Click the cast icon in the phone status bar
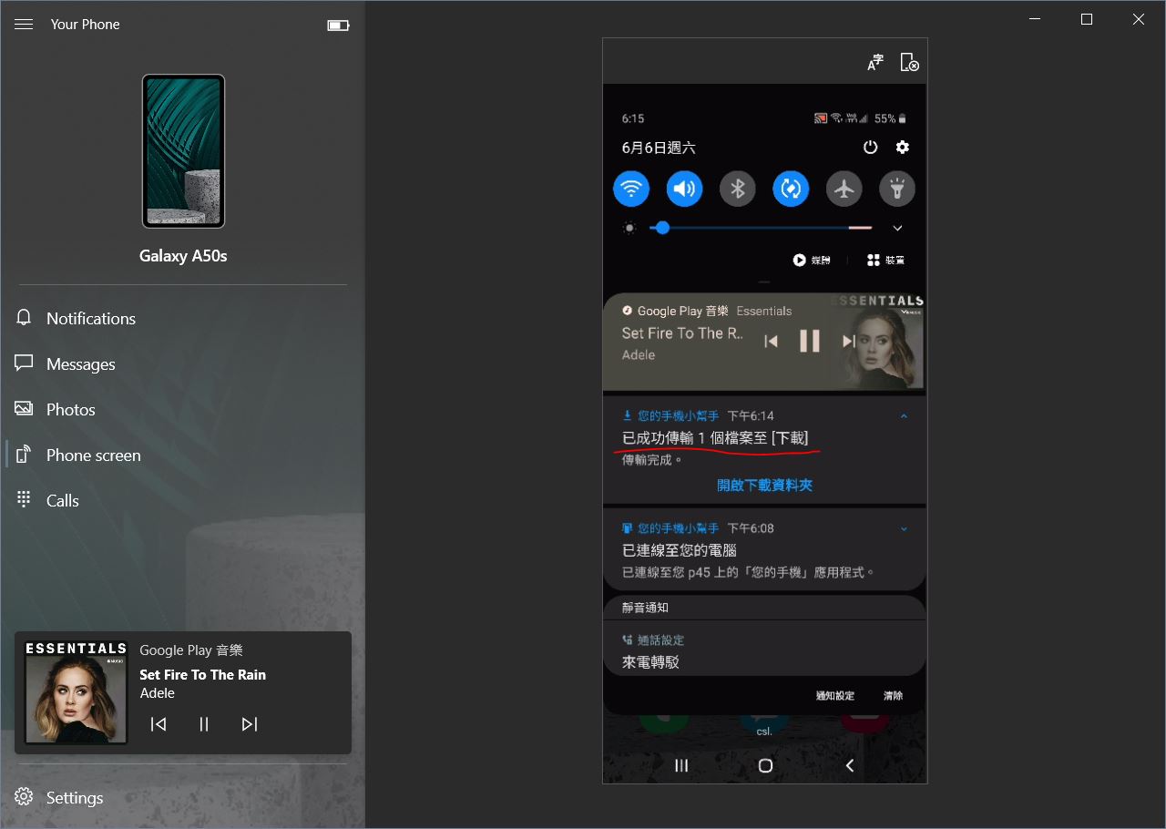The height and width of the screenshot is (829, 1166). pos(820,118)
